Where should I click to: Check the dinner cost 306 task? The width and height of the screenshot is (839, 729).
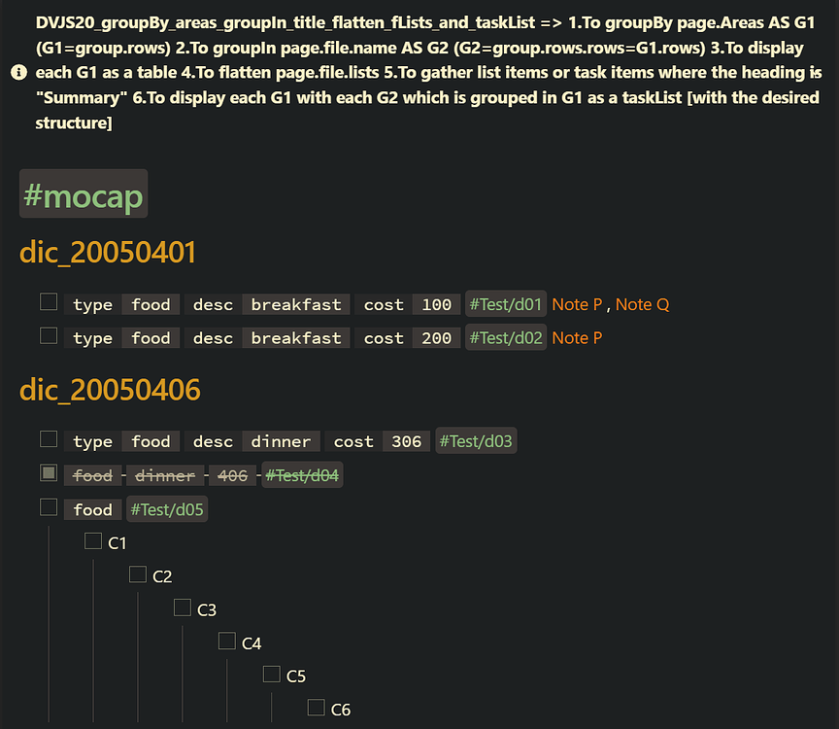(49, 438)
